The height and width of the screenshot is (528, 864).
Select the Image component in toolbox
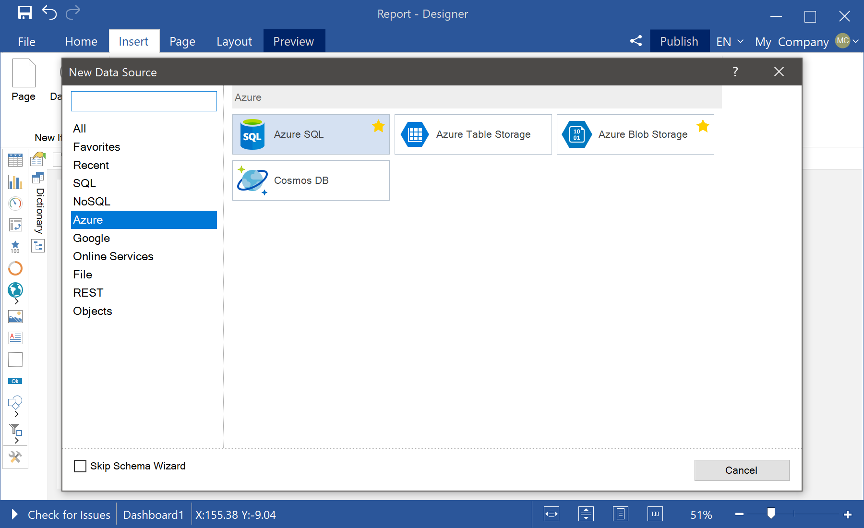[15, 317]
